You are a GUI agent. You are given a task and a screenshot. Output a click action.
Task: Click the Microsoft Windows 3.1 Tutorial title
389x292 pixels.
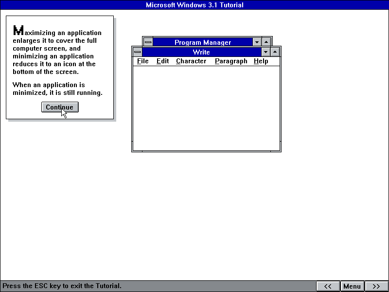194,5
